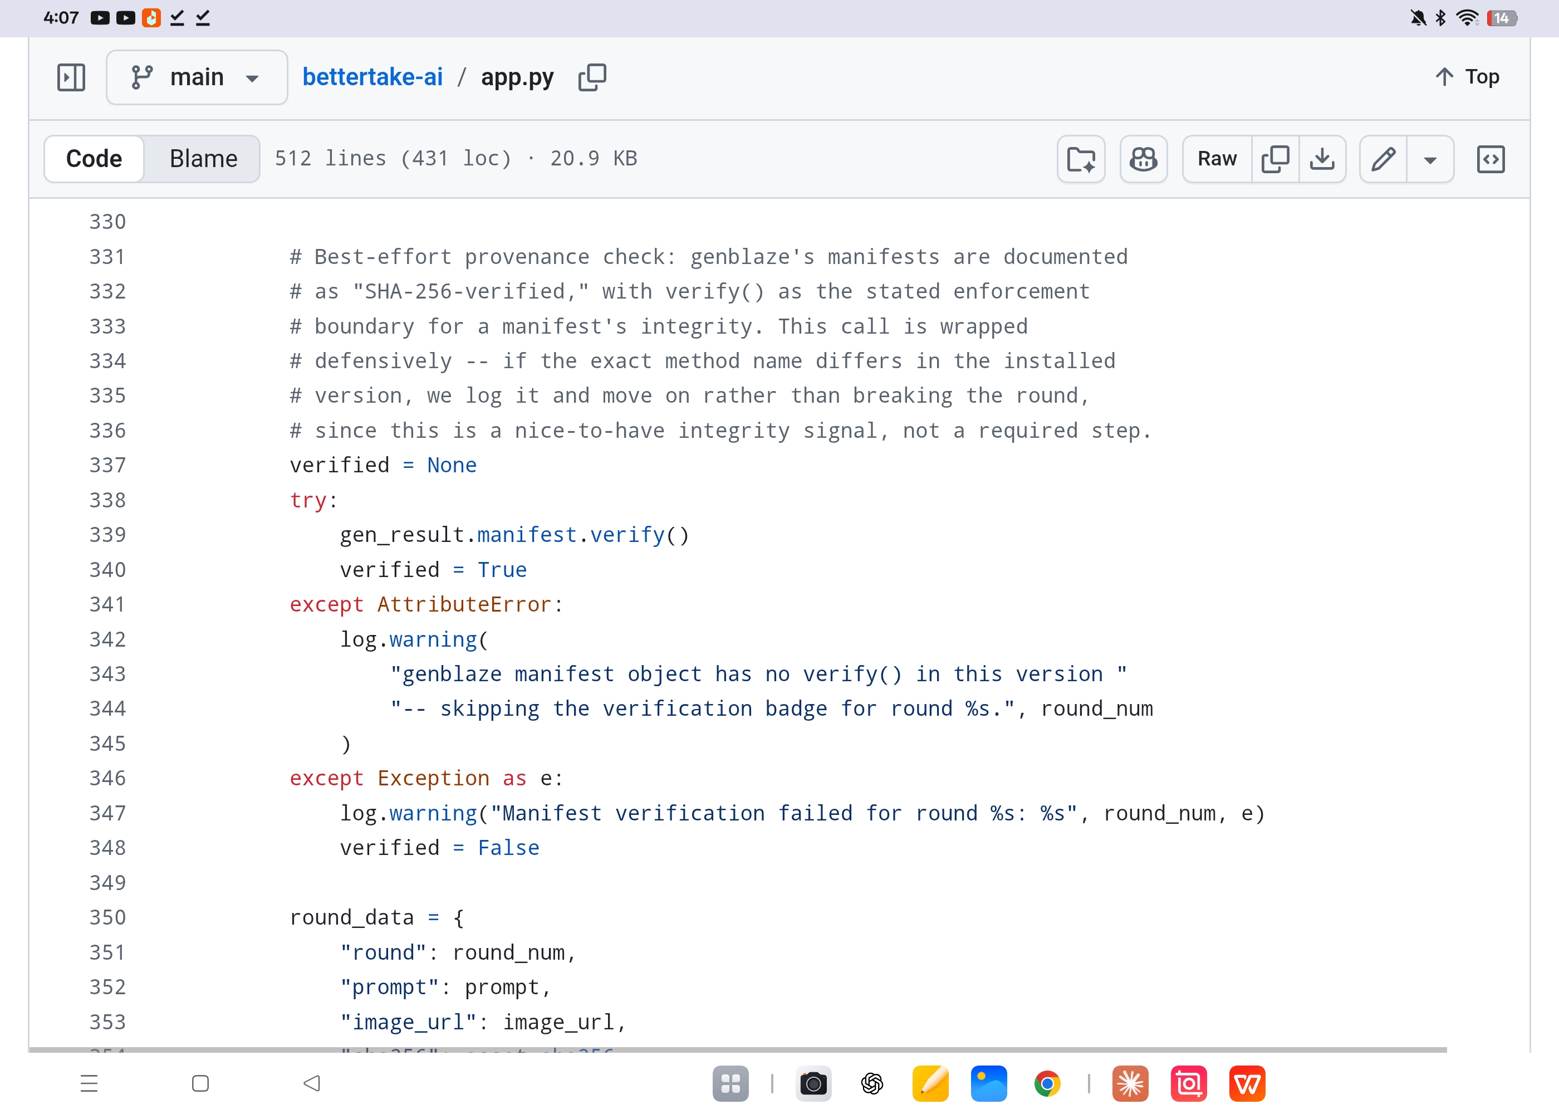Launch Claude app from dock
The height and width of the screenshot is (1114, 1559).
(1130, 1084)
